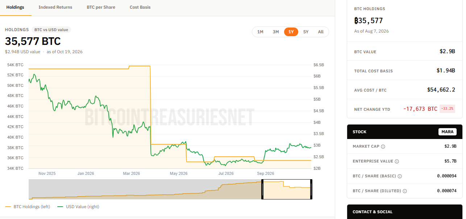Click "As of Aug 7, 2026" in BTC Holdings card
466x219 pixels.
(x=371, y=31)
